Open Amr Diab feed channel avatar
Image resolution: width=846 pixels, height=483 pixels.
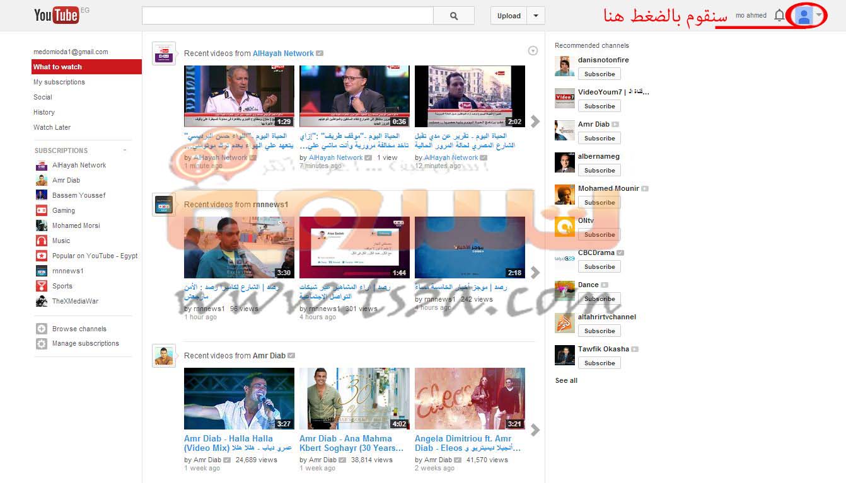(164, 356)
